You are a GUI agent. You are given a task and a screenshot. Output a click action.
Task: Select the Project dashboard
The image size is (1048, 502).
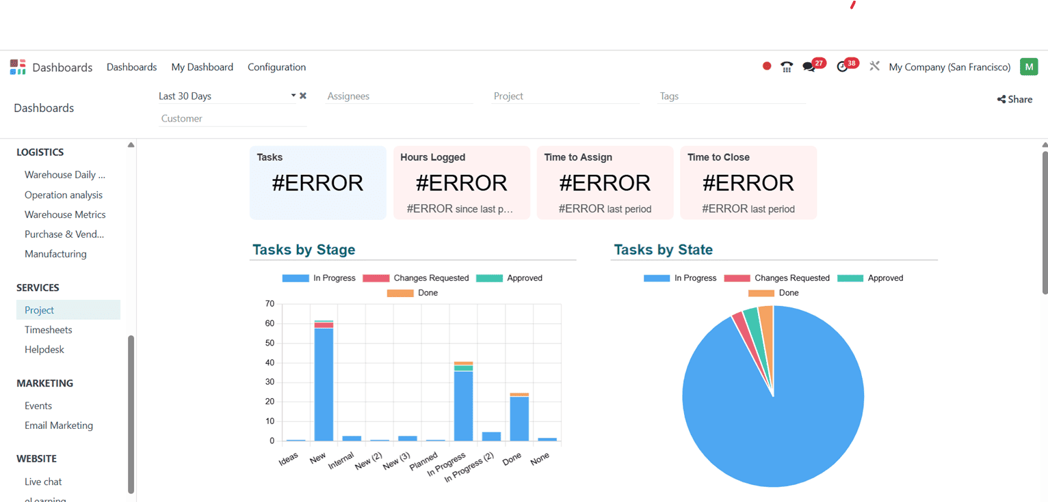(x=68, y=310)
